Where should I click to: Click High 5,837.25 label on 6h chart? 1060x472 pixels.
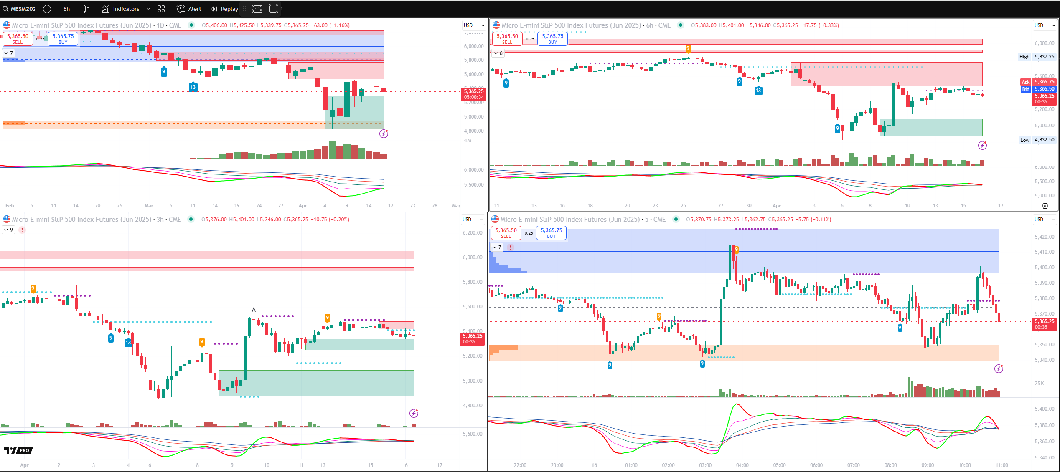click(1037, 57)
